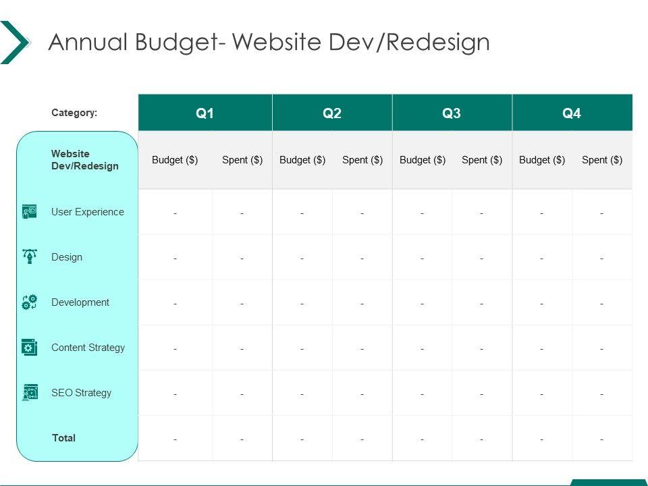Click the Q3 quarter header
648x486 pixels.
pyautogui.click(x=452, y=113)
